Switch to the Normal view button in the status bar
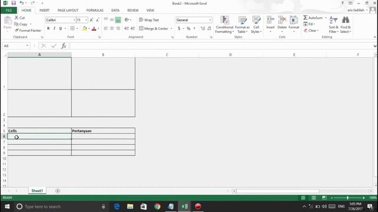 pos(303,198)
